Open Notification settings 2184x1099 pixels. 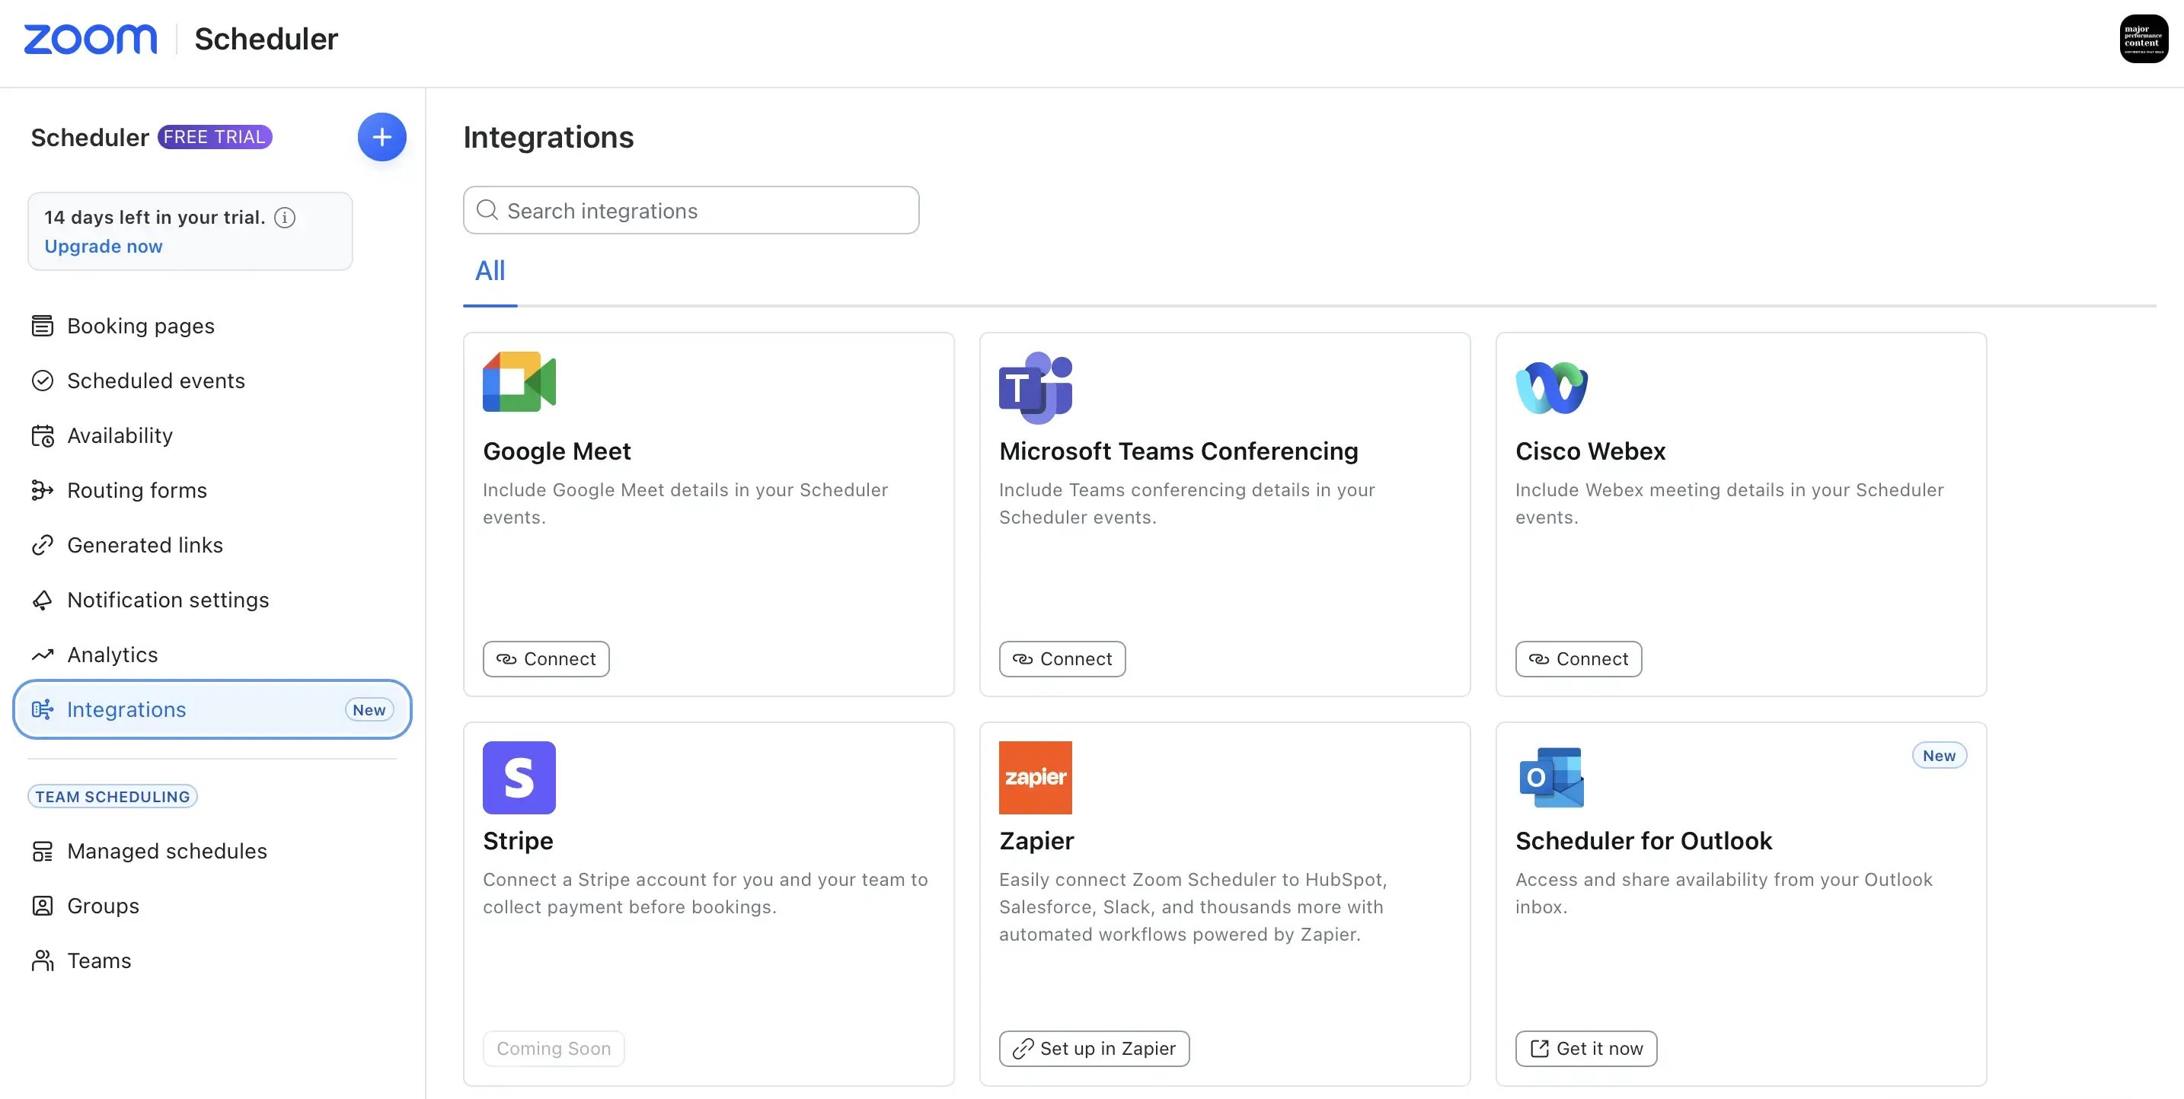212,600
